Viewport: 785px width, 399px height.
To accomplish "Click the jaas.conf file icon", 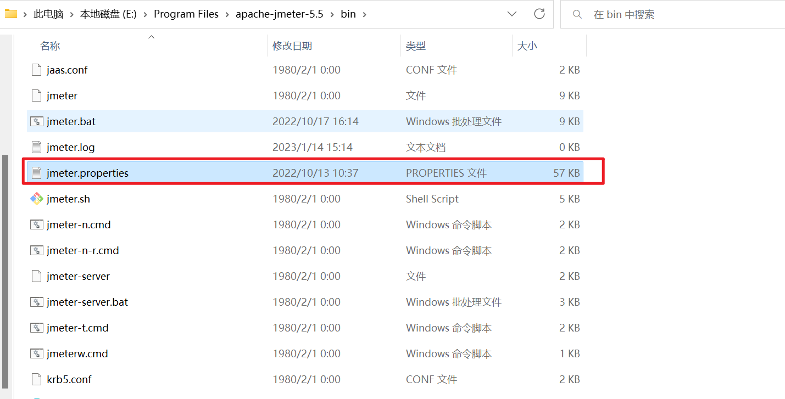I will [36, 70].
